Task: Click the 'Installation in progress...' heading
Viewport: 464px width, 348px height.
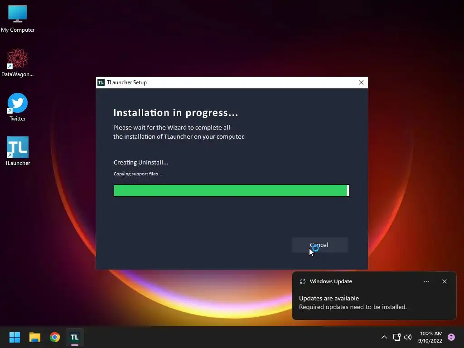Action: [x=176, y=113]
